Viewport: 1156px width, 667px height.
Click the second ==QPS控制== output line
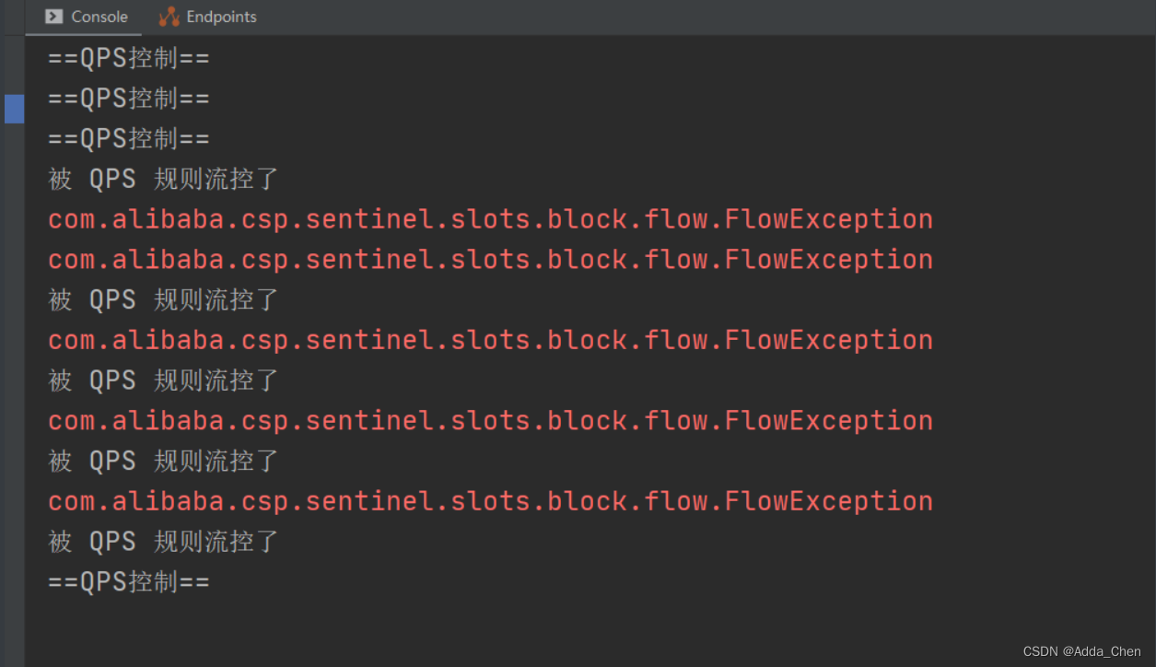pyautogui.click(x=129, y=99)
